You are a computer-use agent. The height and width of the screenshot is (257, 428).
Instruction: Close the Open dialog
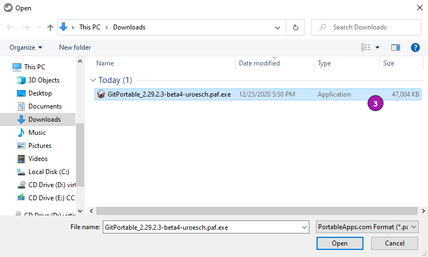pyautogui.click(x=420, y=8)
